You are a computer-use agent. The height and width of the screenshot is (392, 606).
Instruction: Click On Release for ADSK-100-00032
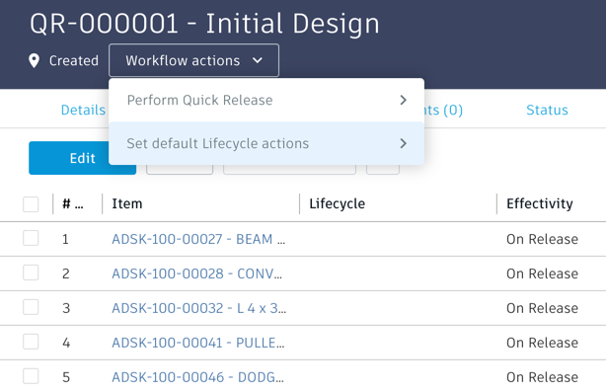tap(542, 308)
